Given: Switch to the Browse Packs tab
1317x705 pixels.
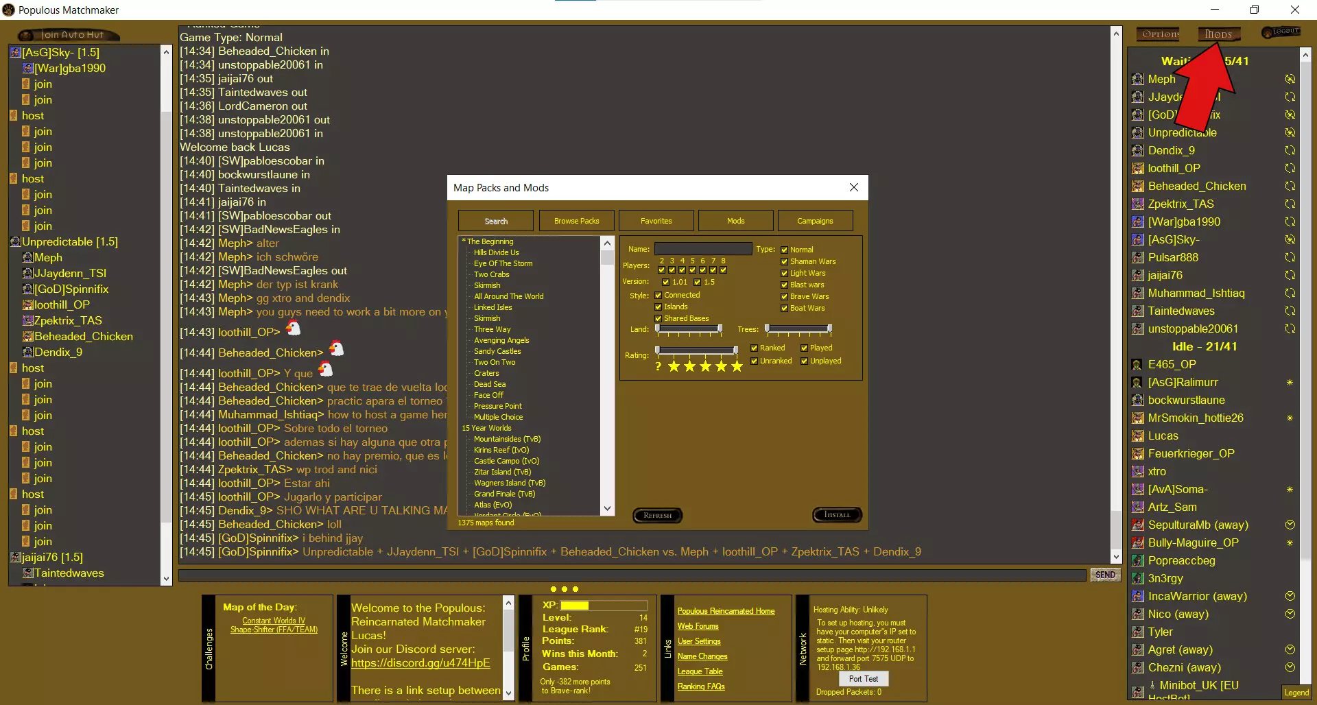Looking at the screenshot, I should (x=576, y=222).
